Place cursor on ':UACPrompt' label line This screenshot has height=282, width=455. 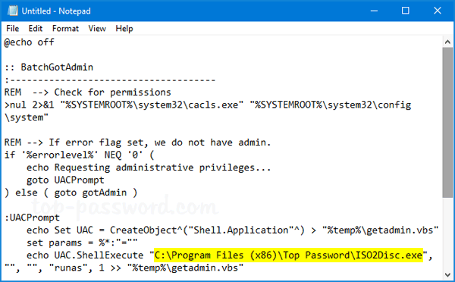tap(32, 218)
